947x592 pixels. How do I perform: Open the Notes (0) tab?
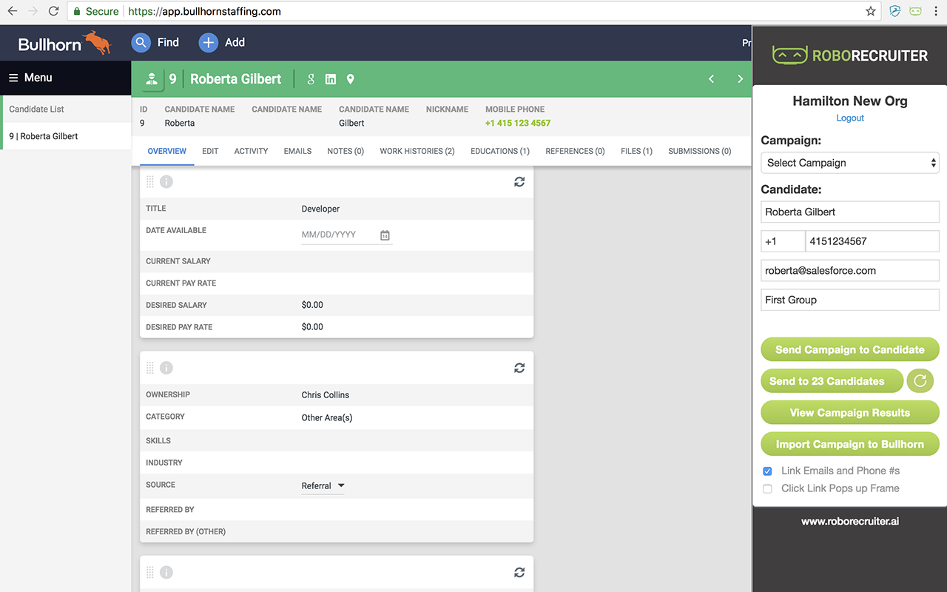tap(346, 151)
